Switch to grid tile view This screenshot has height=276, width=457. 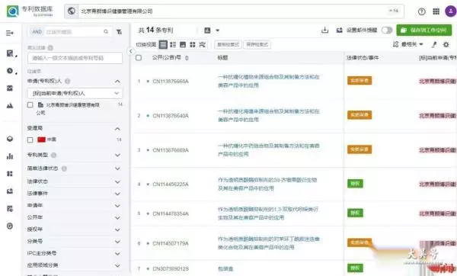[193, 44]
